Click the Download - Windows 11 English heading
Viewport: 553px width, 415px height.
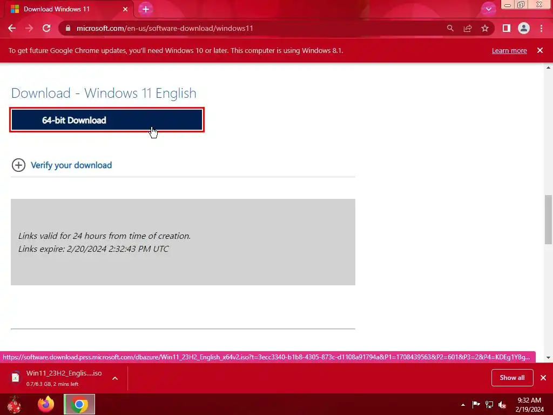point(104,93)
